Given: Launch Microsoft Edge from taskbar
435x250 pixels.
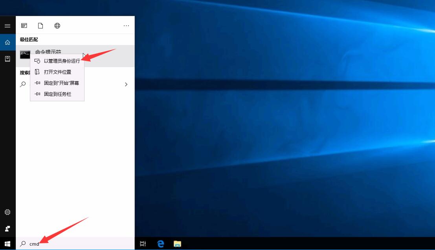Looking at the screenshot, I should tap(160, 244).
